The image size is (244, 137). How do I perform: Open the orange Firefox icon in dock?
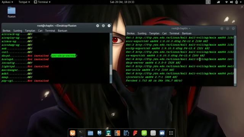pyautogui.click(x=72, y=133)
